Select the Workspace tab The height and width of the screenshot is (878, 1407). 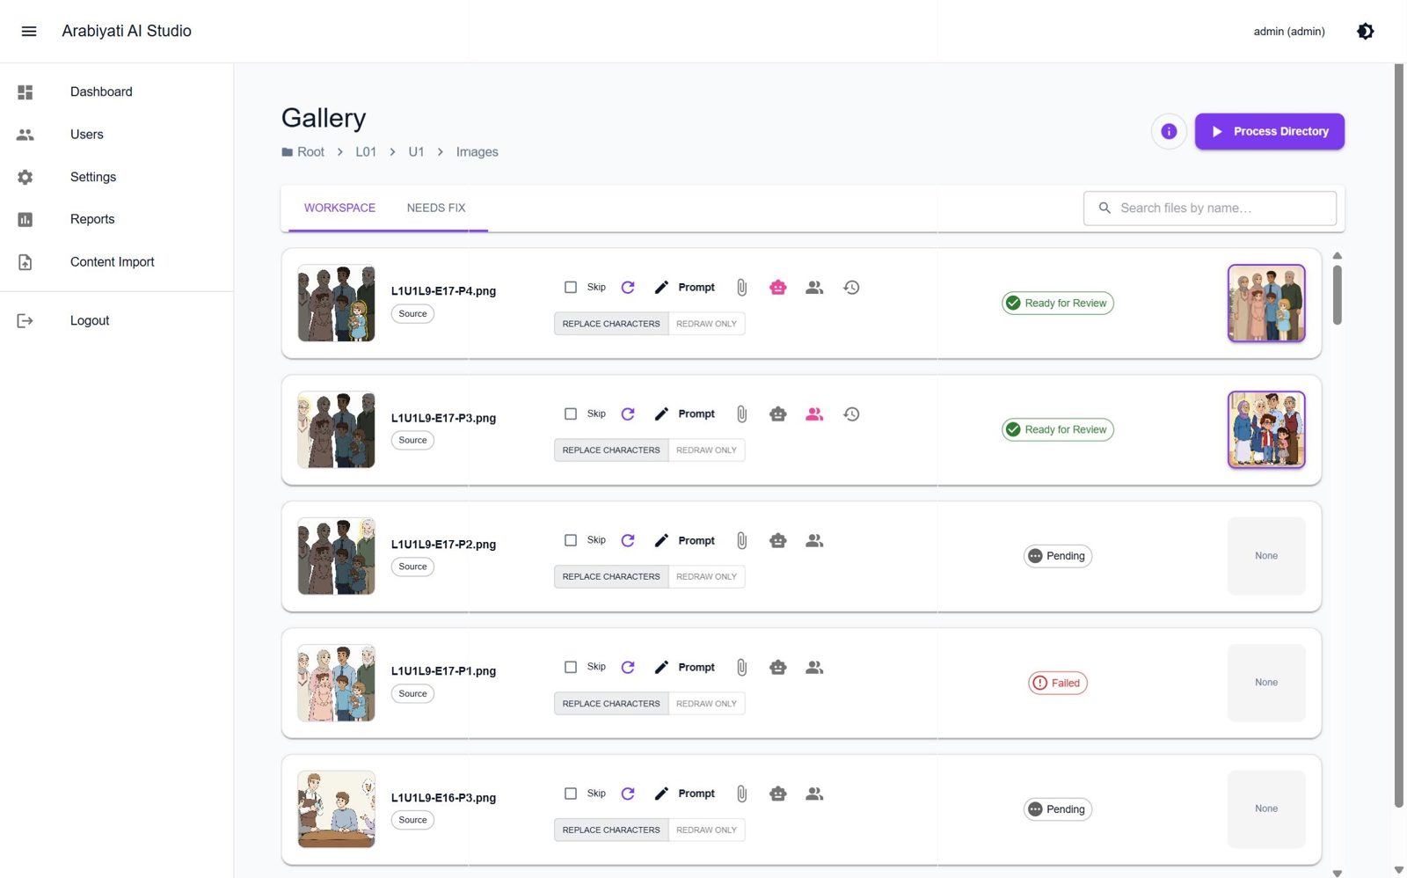pos(339,209)
